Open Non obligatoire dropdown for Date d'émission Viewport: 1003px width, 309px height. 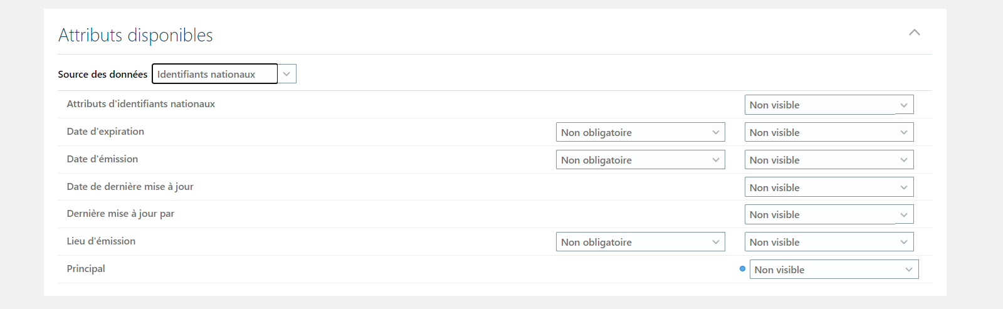(640, 160)
